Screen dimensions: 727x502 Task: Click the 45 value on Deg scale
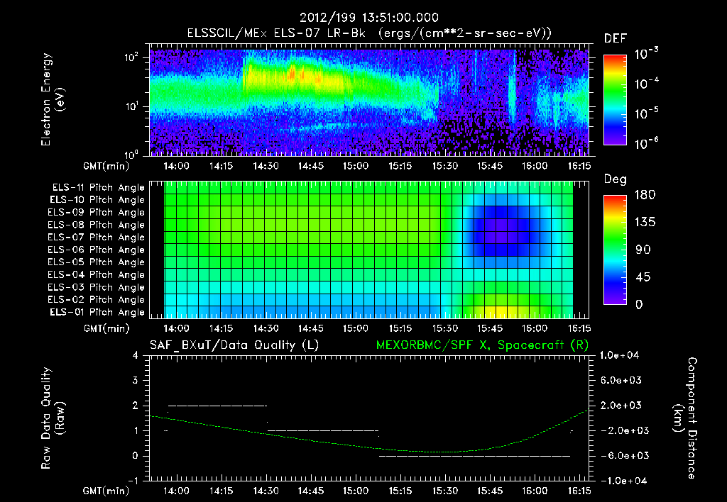coord(642,277)
